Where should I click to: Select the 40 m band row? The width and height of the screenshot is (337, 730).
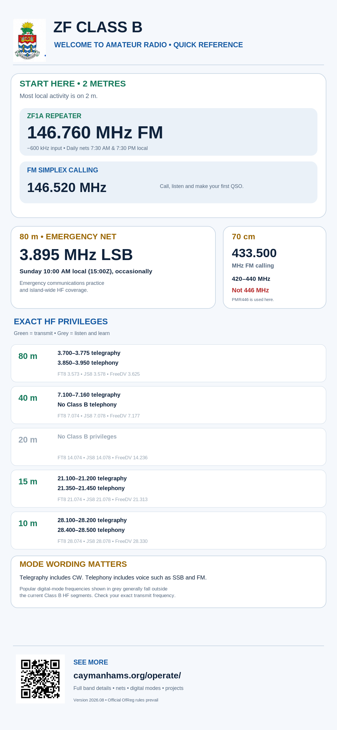pos(168,405)
